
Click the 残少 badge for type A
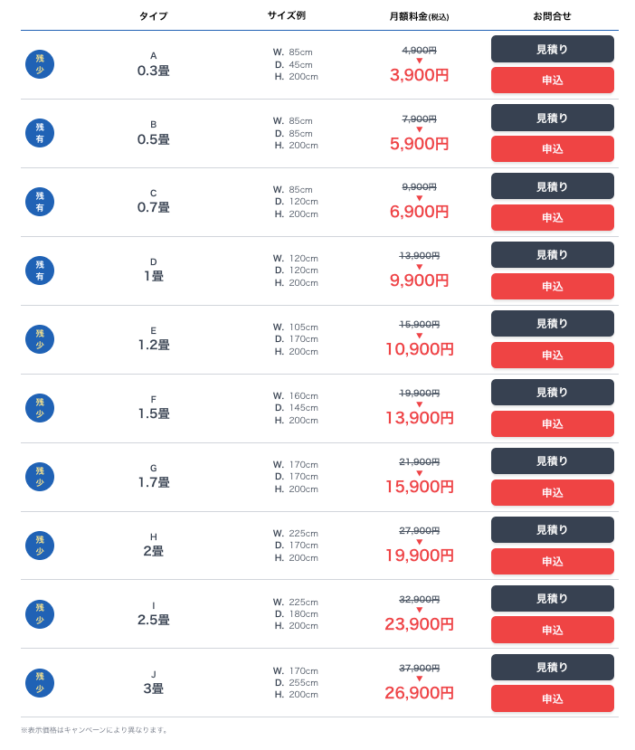pos(40,64)
